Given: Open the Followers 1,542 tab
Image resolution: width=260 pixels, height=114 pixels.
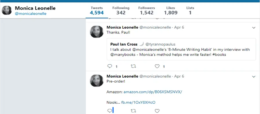Looking at the screenshot, I should pos(147,10).
